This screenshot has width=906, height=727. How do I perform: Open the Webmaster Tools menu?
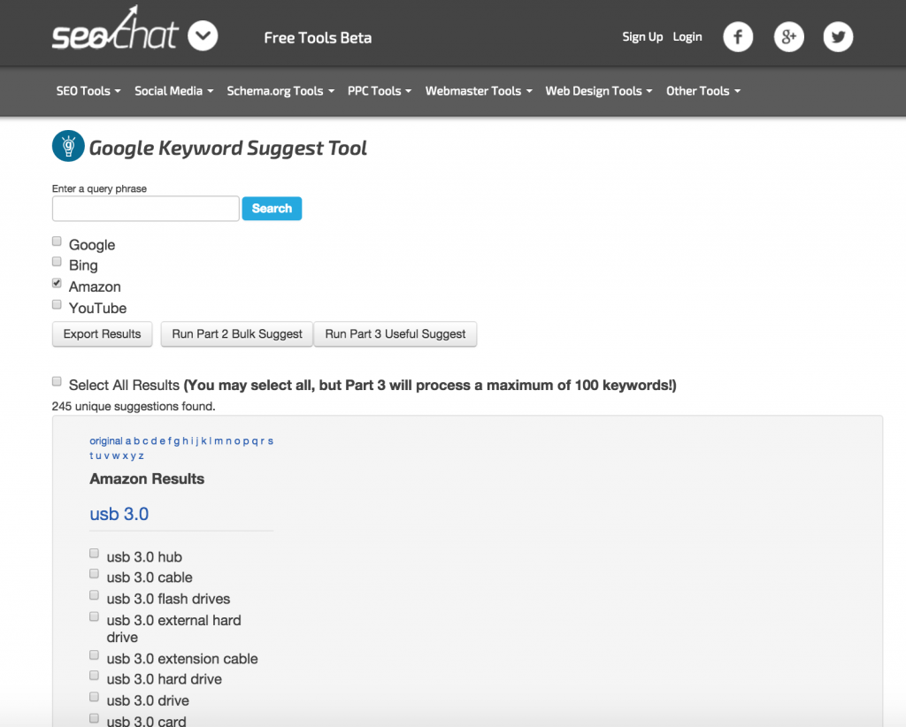tap(479, 91)
